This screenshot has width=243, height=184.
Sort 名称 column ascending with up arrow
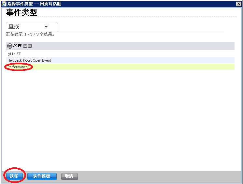click(x=25, y=46)
